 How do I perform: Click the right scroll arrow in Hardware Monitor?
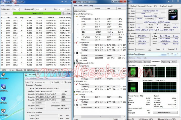point(124,116)
